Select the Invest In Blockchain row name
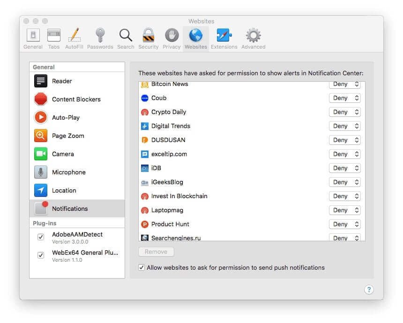403x323 pixels. [179, 196]
